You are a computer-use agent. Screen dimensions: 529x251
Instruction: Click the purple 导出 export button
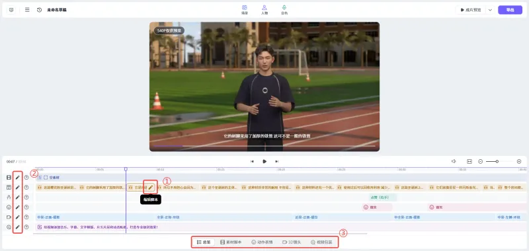tap(510, 10)
